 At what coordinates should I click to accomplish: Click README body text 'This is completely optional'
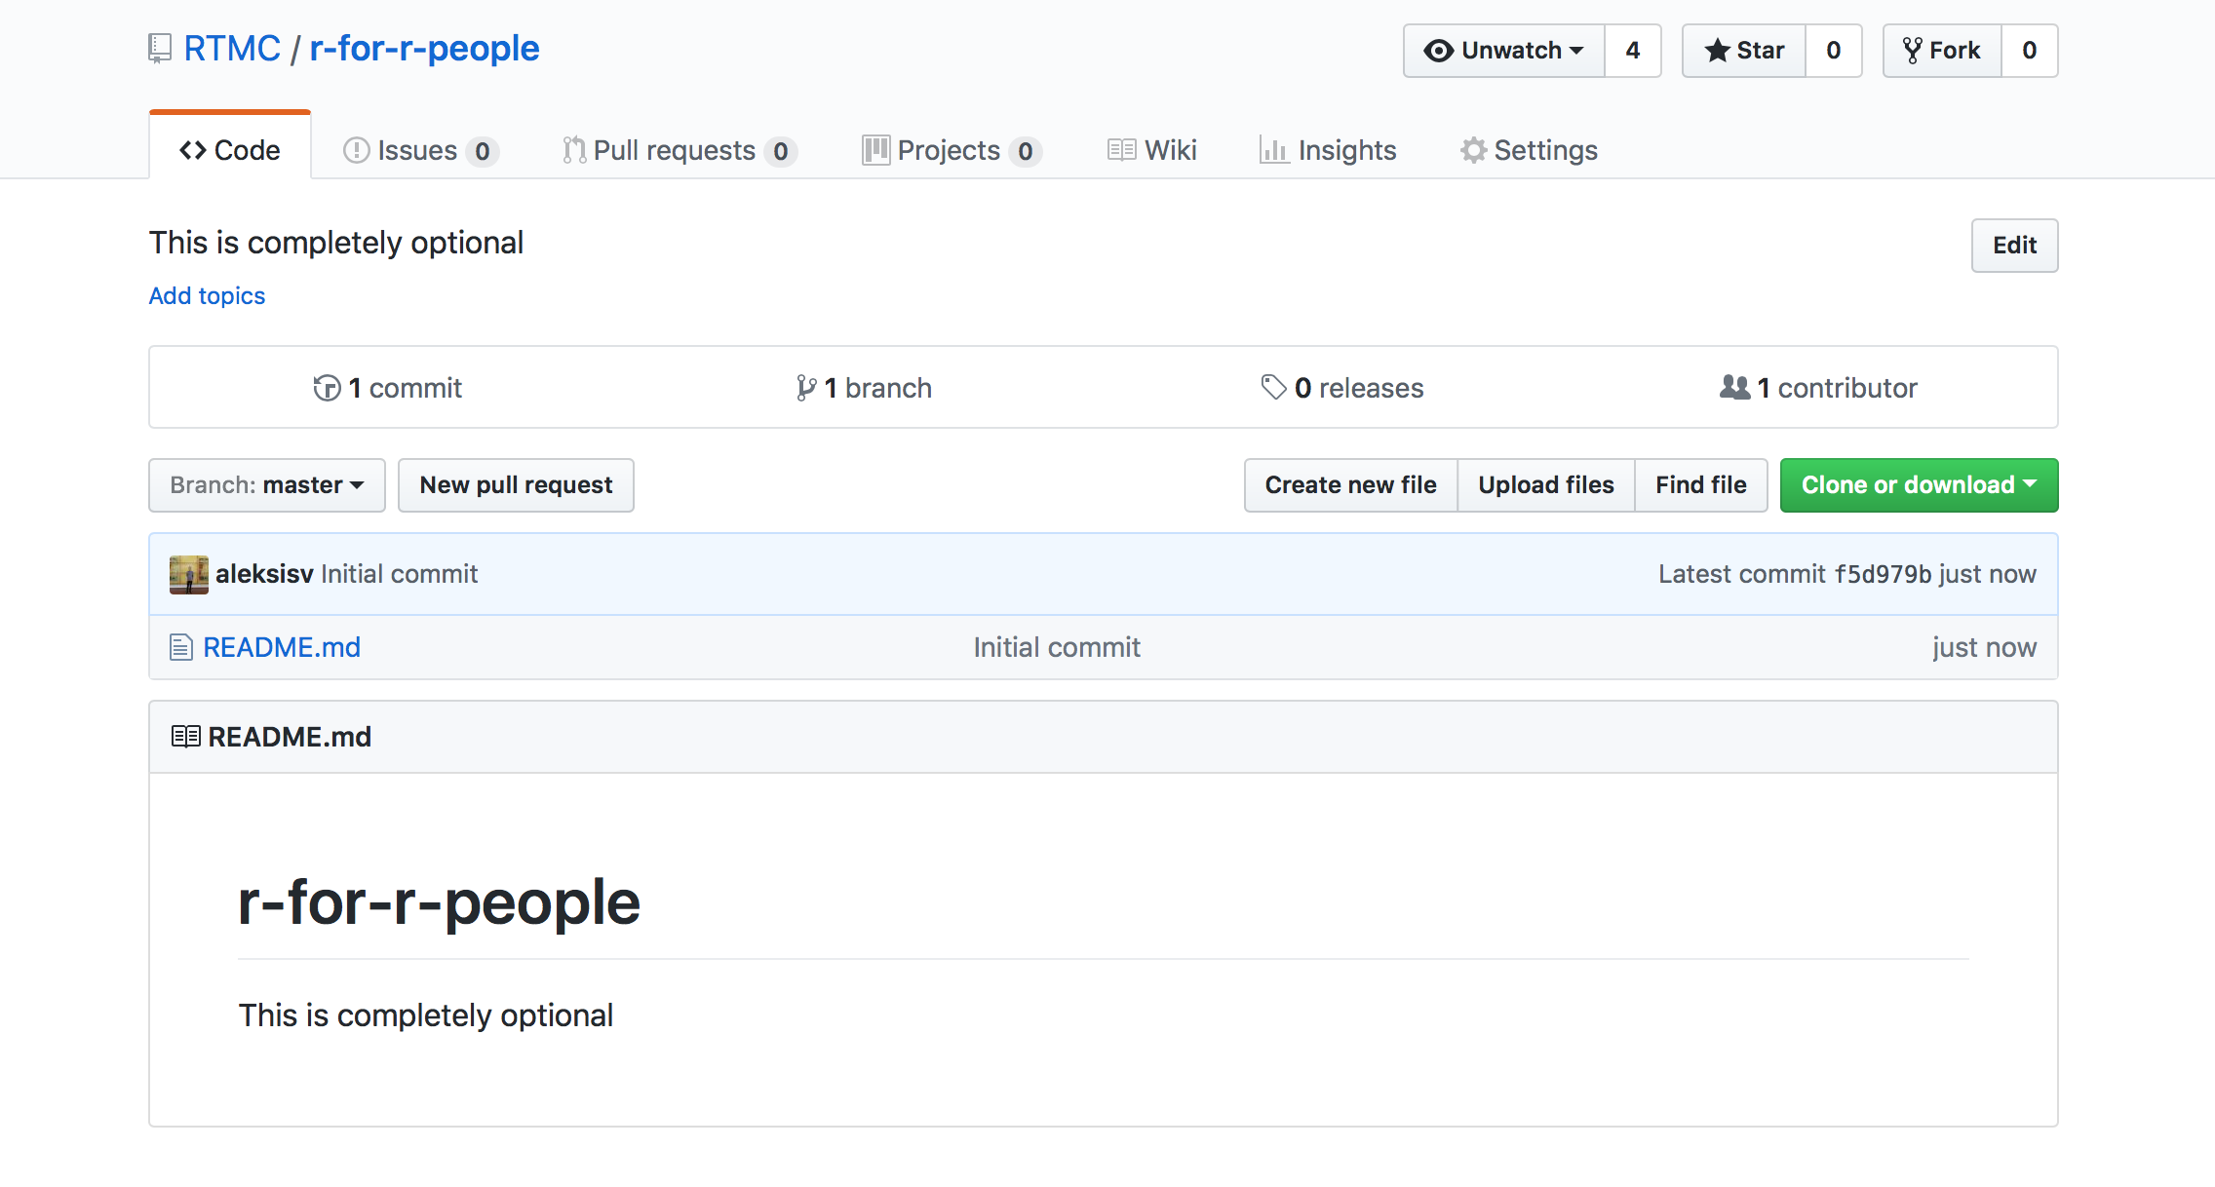[x=426, y=1015]
